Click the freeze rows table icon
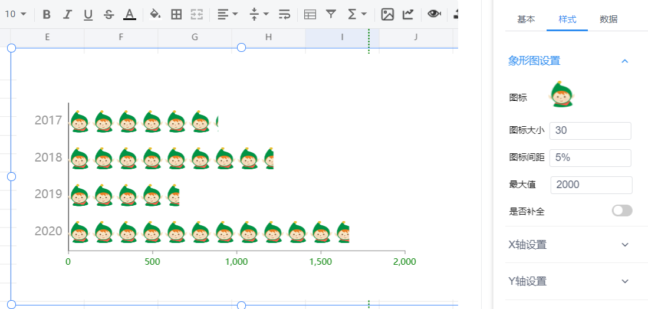Image resolution: width=648 pixels, height=309 pixels. [310, 15]
